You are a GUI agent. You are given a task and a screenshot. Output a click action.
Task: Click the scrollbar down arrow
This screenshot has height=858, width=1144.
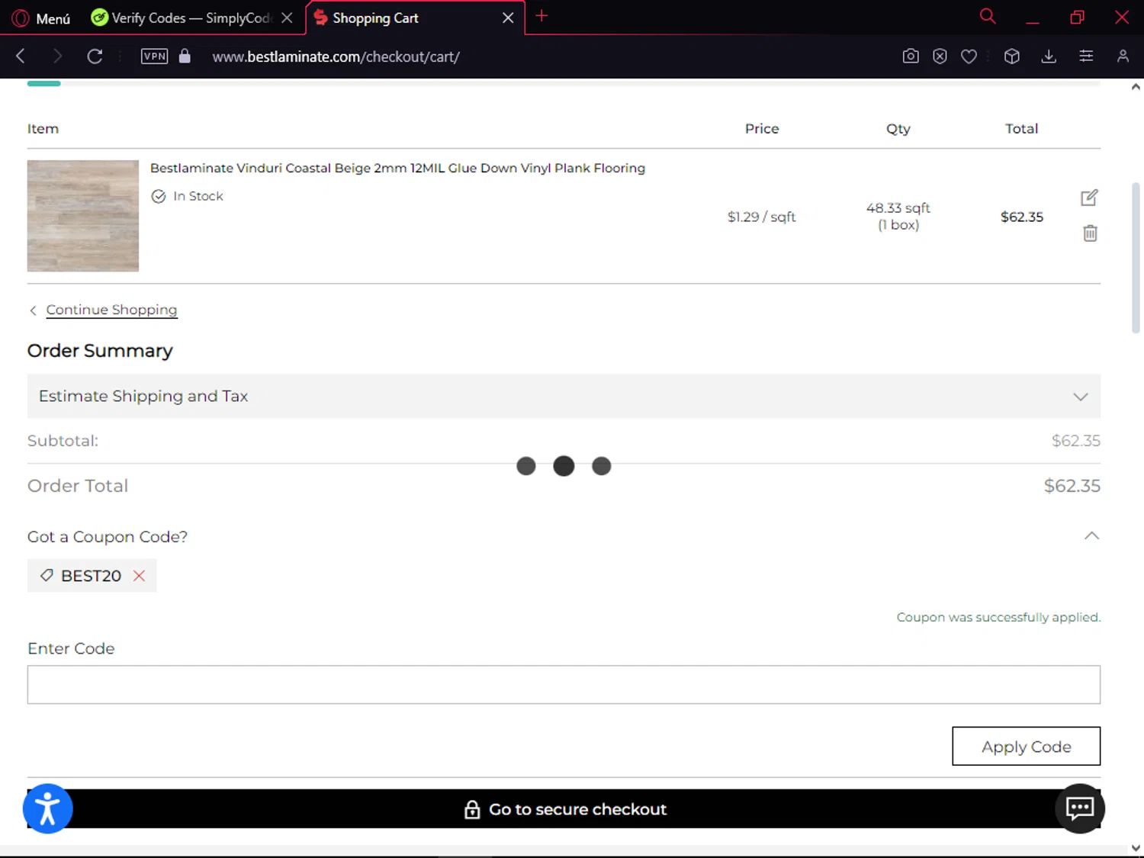pos(1136,848)
